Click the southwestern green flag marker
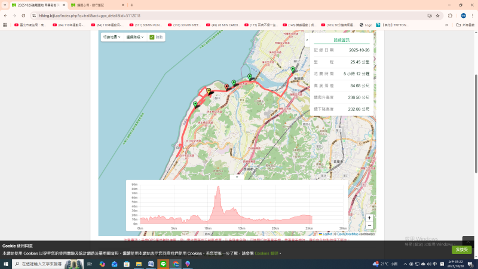478x269 pixels. pyautogui.click(x=195, y=105)
